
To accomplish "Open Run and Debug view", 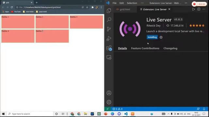I will point(109,38).
